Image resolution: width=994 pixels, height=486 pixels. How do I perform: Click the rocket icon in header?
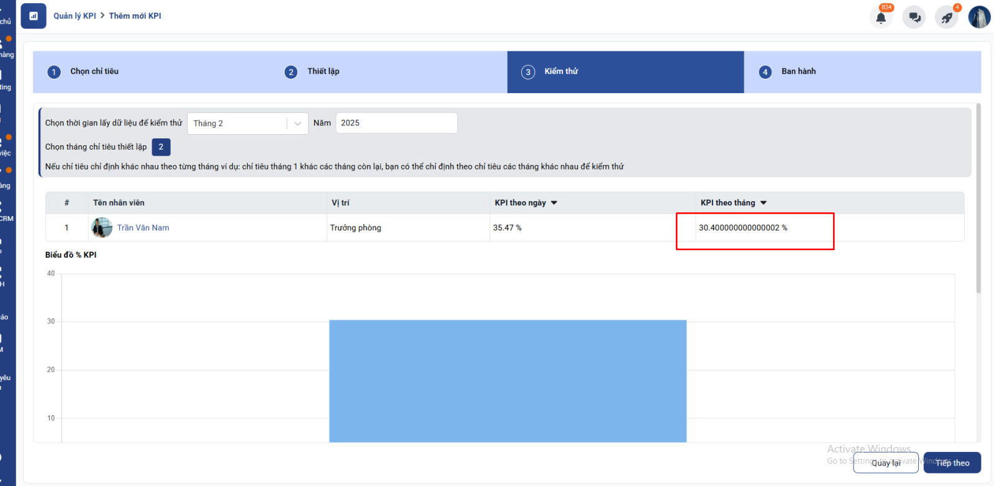947,17
